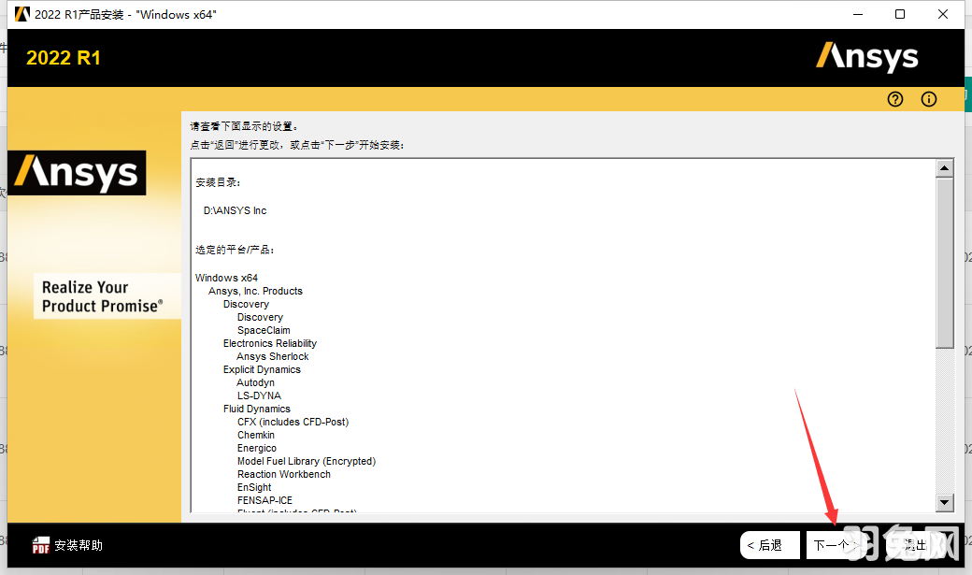
Task: Click the Ansys logo in the top right
Action: pos(866,57)
